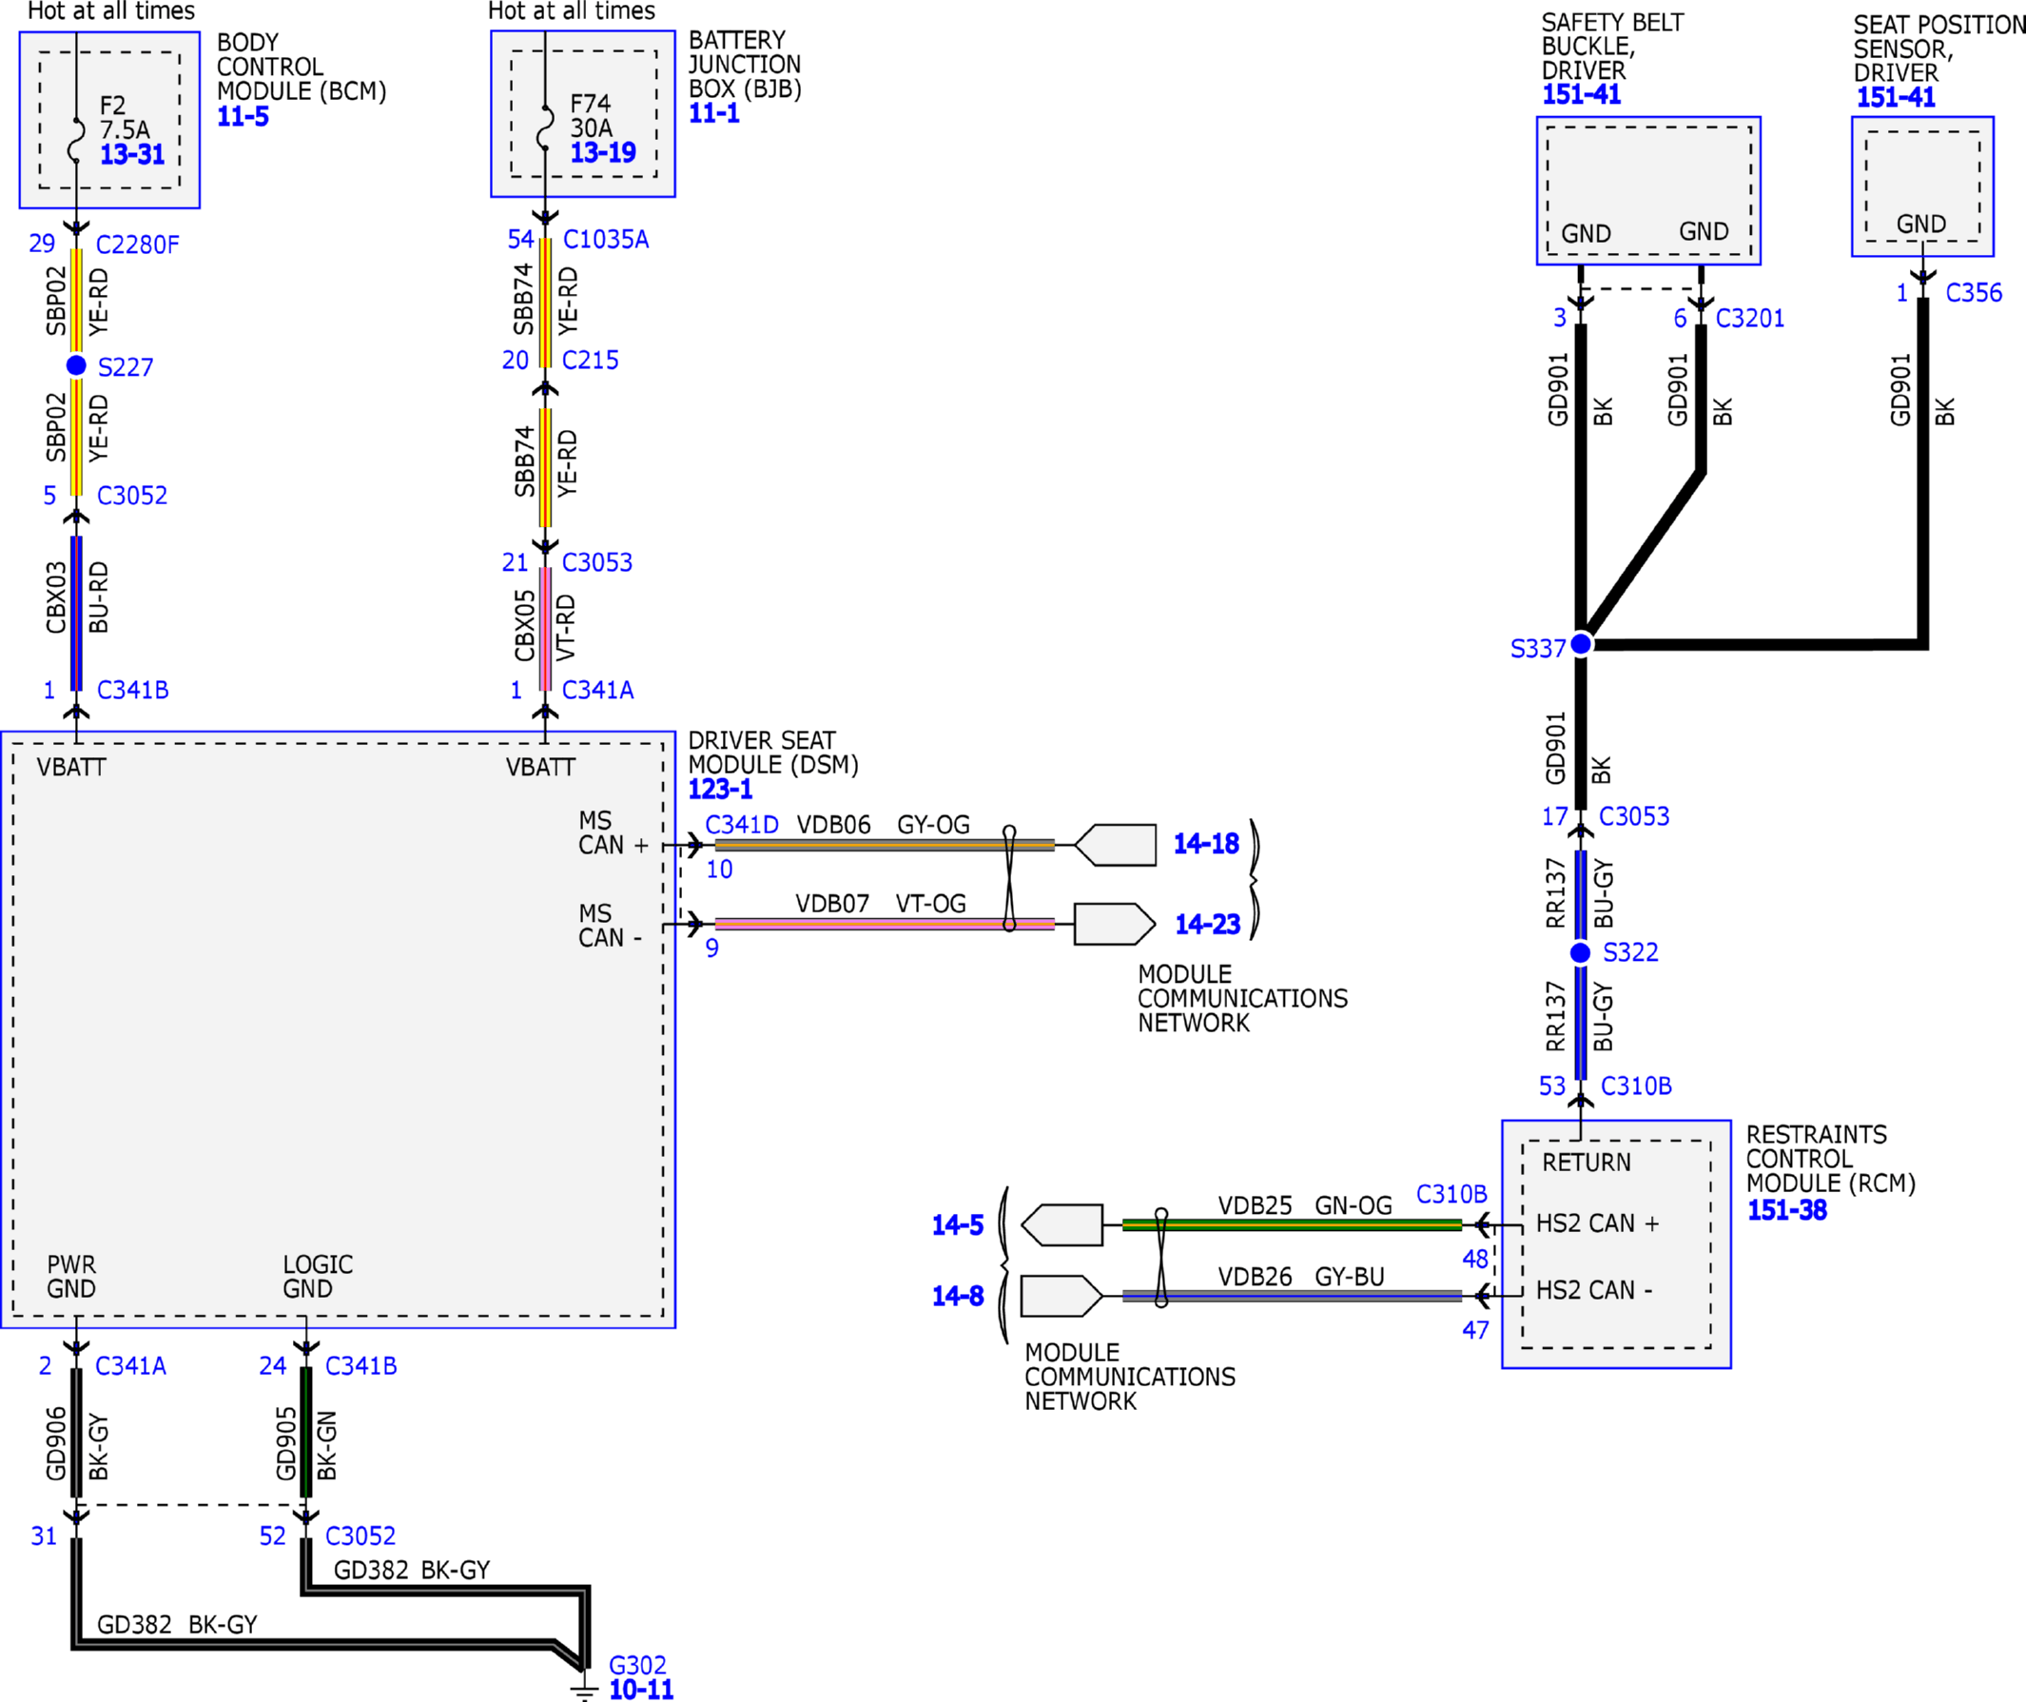This screenshot has height=1702, width=2026.
Task: Follow the 14-8 HS2 CAN- page reference
Action: 957,1296
